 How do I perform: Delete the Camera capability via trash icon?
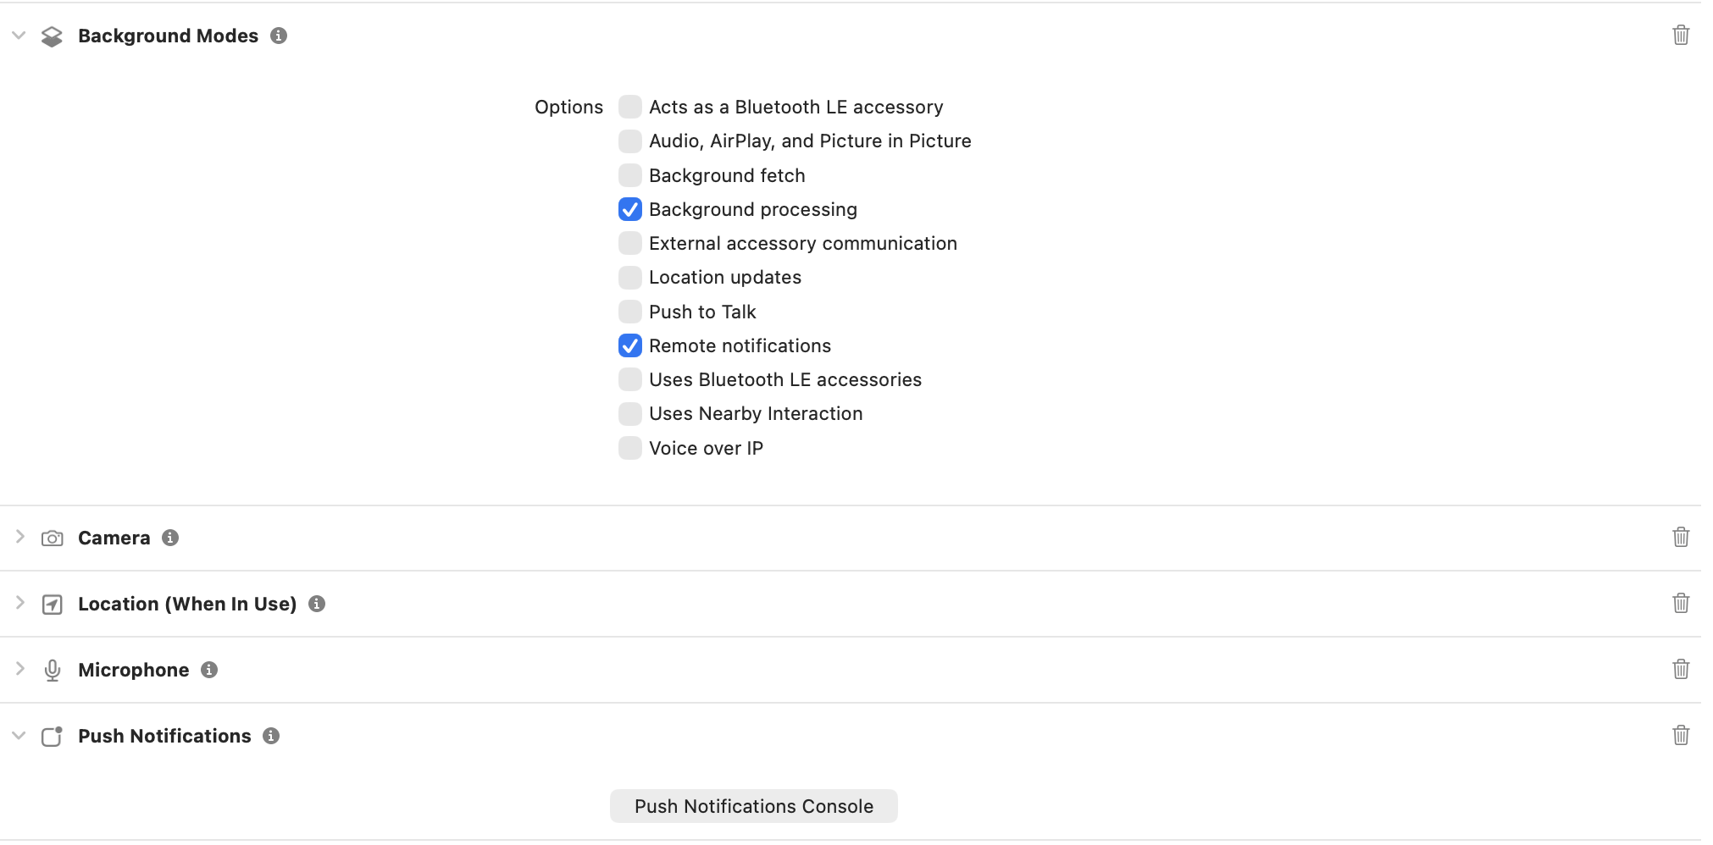coord(1682,537)
